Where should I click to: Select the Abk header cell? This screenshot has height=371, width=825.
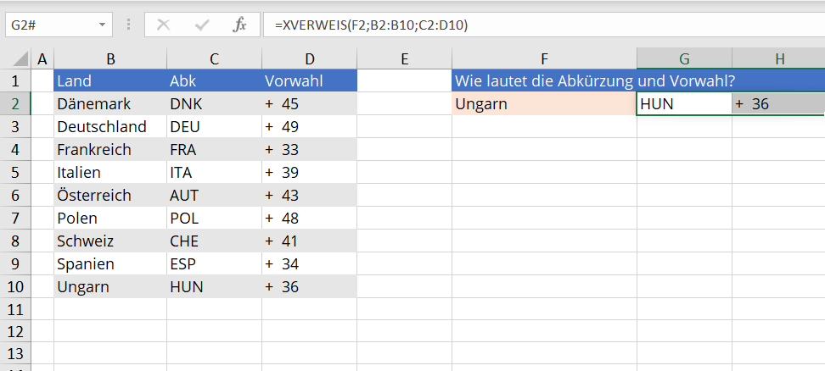pos(214,80)
